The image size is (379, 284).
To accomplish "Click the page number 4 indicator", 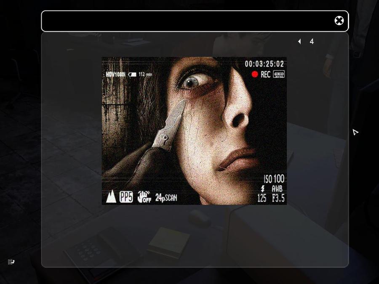I will 312,42.
